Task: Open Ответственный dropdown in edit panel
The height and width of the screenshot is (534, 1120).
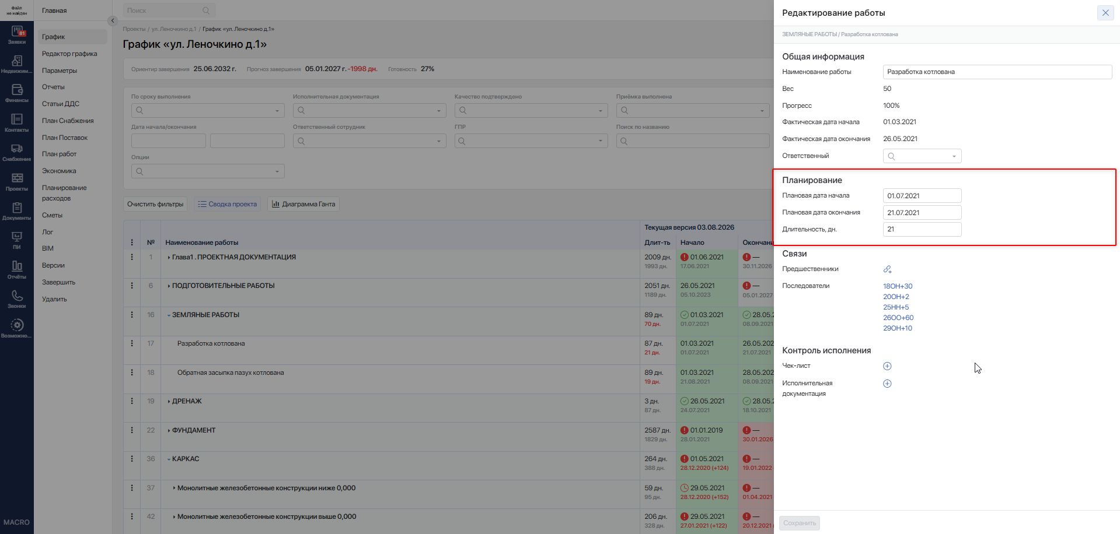Action: tap(922, 156)
